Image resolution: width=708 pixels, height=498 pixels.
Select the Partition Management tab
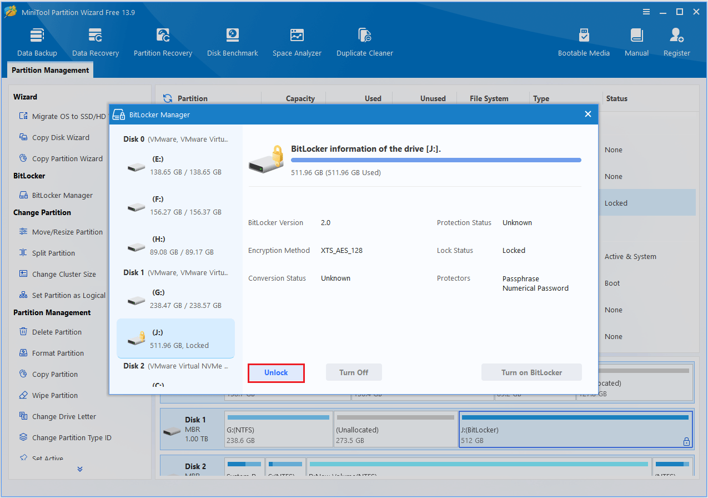(50, 70)
